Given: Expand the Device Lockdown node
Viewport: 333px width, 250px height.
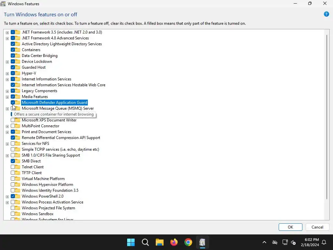Looking at the screenshot, I should tap(7, 62).
